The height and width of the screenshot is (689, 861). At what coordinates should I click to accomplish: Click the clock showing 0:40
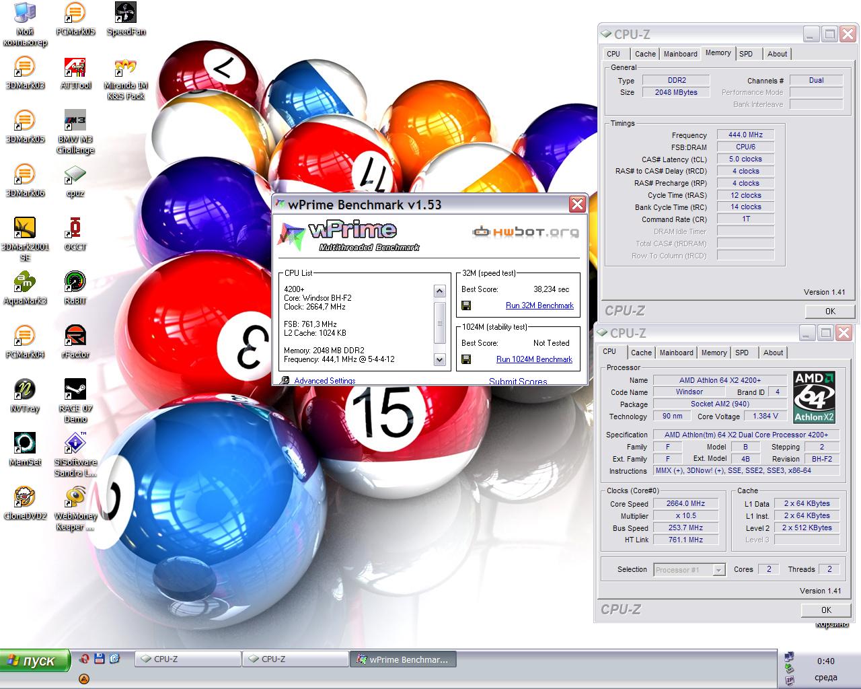[x=825, y=661]
